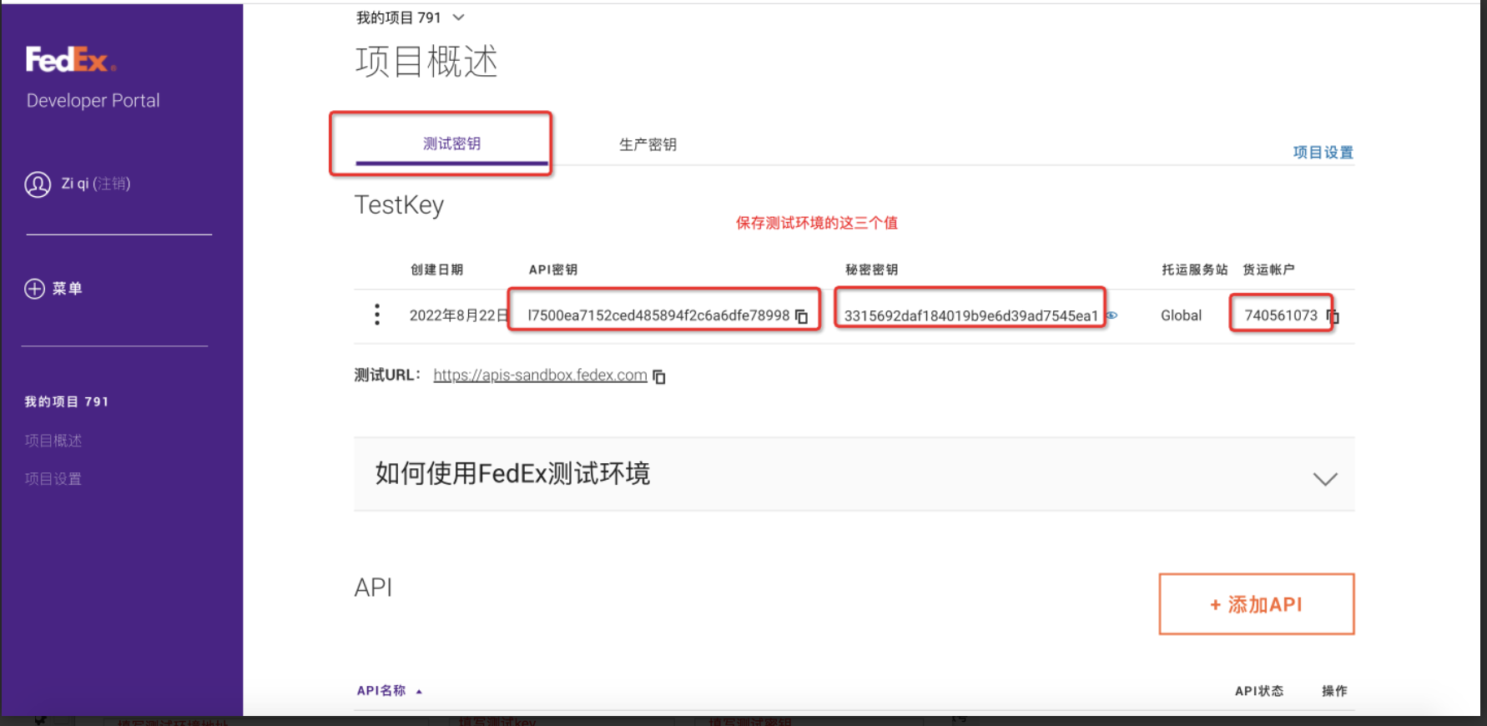1487x726 pixels.
Task: Open the Zi qi user profile icon
Action: tap(38, 184)
